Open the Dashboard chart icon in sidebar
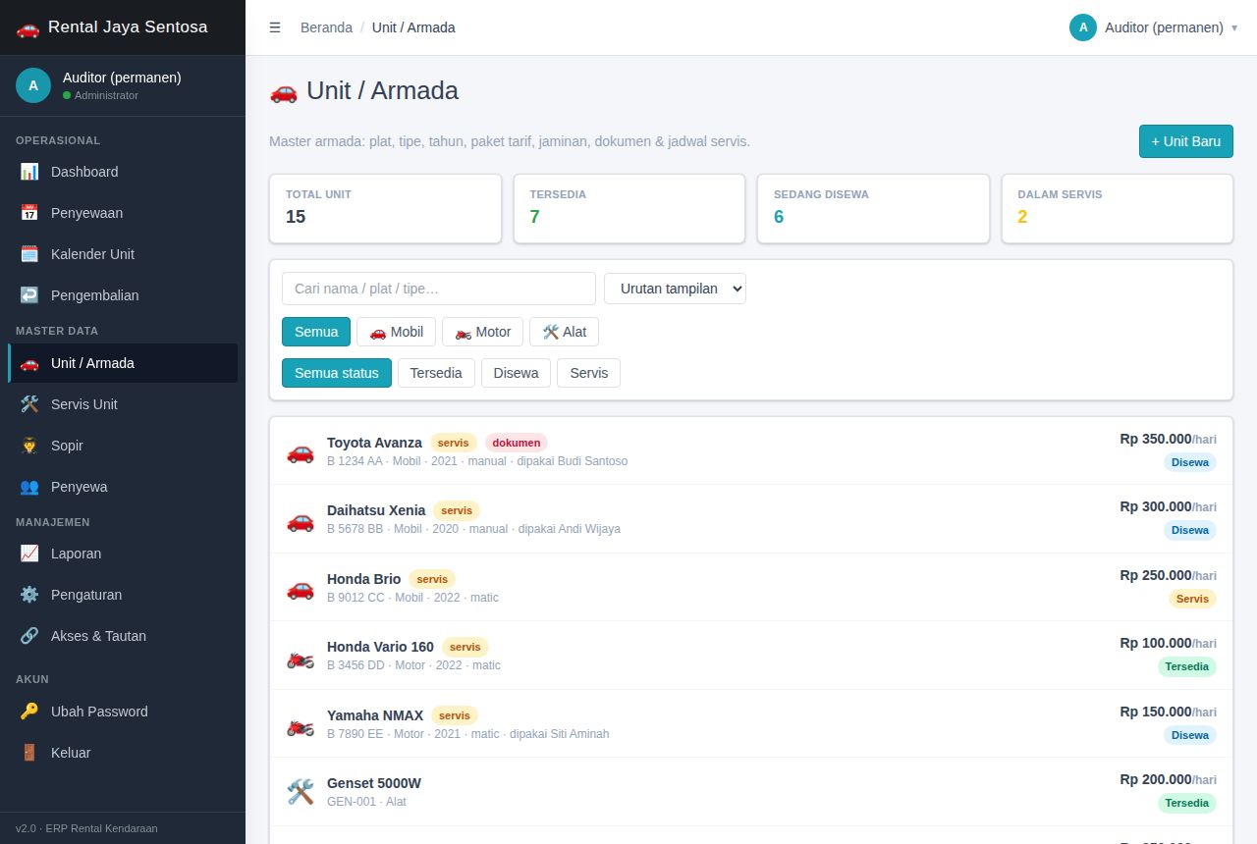 click(29, 172)
